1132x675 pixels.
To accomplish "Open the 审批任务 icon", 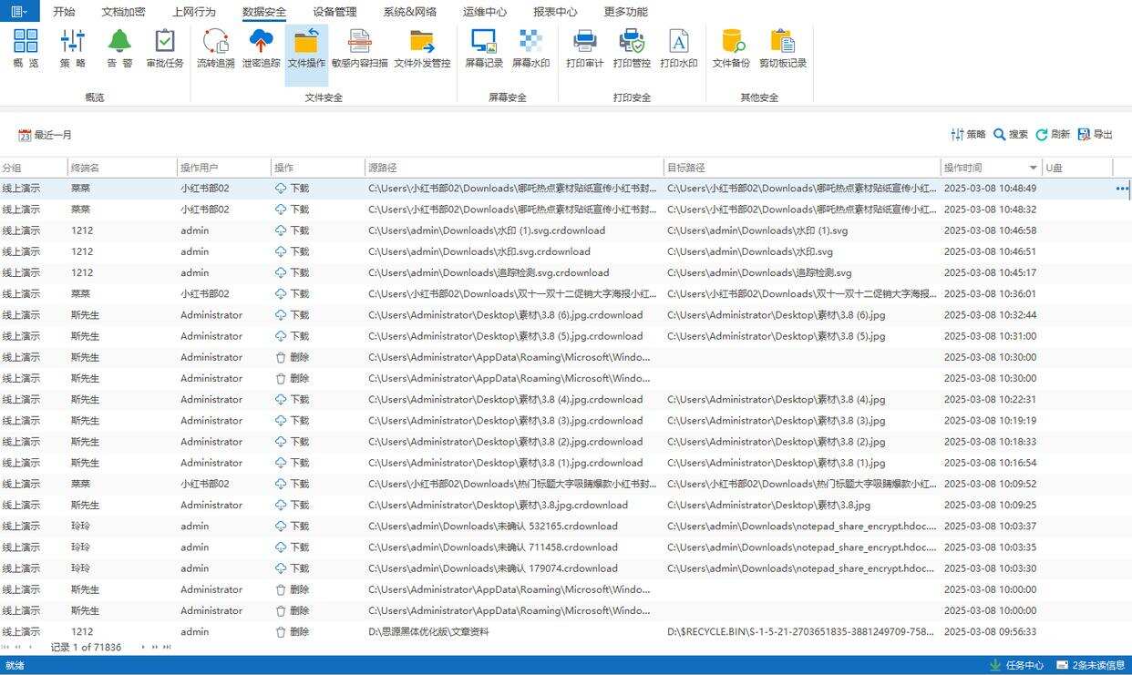I will pyautogui.click(x=165, y=48).
